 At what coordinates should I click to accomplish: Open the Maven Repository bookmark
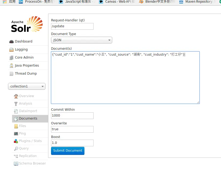(197, 2)
